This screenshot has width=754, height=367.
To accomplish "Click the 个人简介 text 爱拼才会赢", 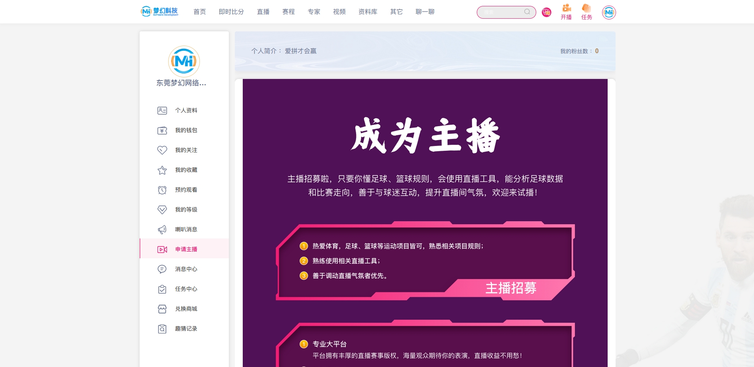I will click(x=301, y=51).
